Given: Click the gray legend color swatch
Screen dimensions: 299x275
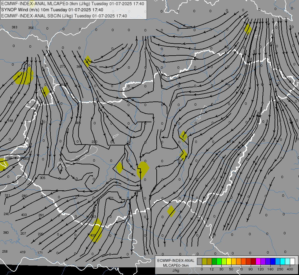Looking at the screenshot, I should point(200,261).
